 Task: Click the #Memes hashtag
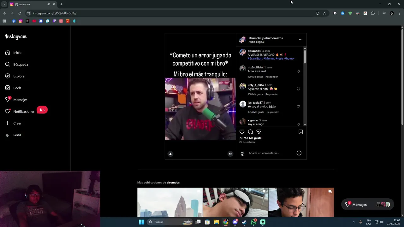click(269, 58)
